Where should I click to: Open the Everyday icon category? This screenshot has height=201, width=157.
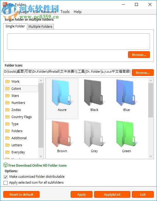[18, 152]
